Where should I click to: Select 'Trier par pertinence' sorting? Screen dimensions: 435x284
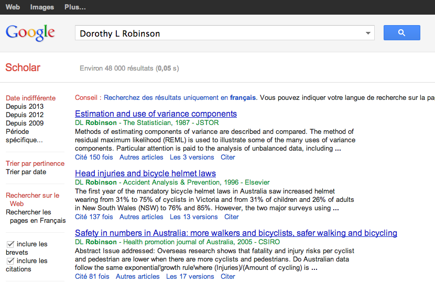click(x=35, y=163)
